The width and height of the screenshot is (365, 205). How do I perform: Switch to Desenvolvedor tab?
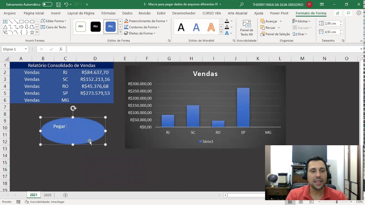pyautogui.click(x=184, y=13)
